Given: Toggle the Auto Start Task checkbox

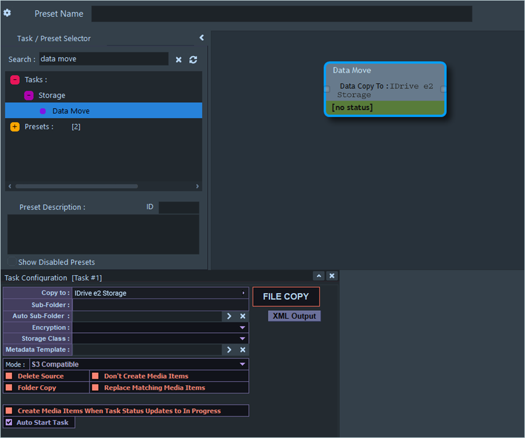Looking at the screenshot, I should tap(9, 422).
